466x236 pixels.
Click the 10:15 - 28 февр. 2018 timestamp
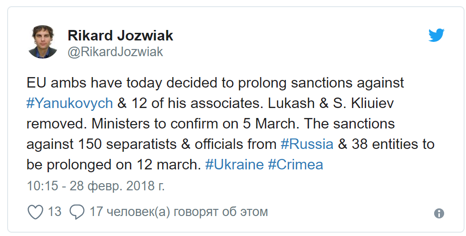pyautogui.click(x=96, y=185)
